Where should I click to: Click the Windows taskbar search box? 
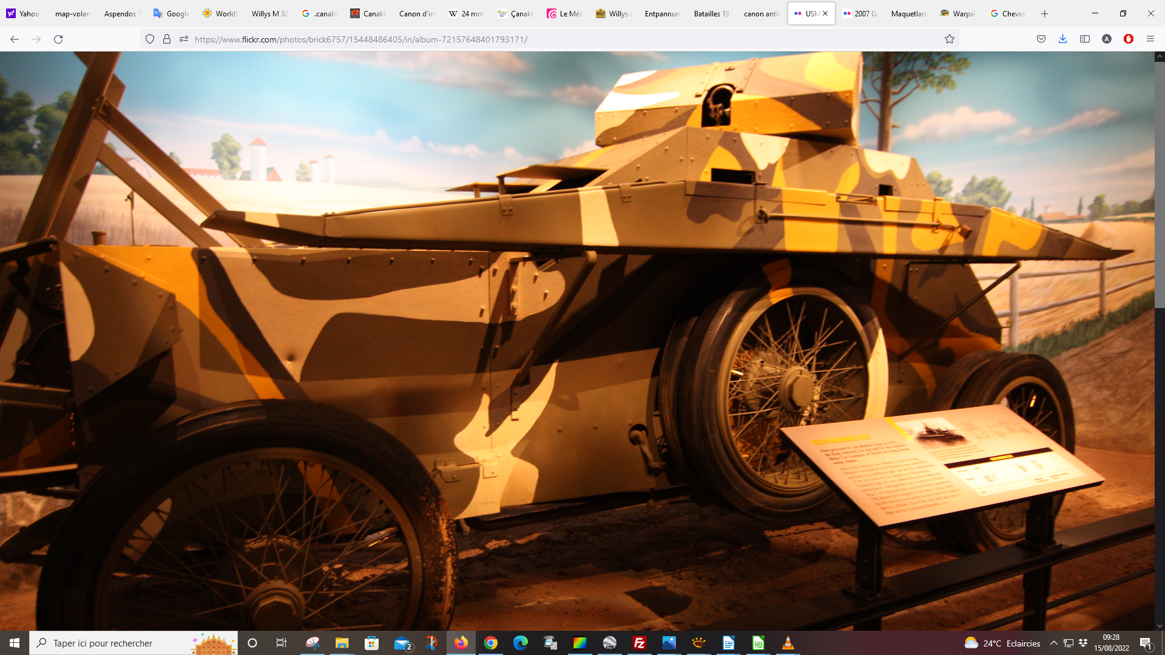[133, 643]
